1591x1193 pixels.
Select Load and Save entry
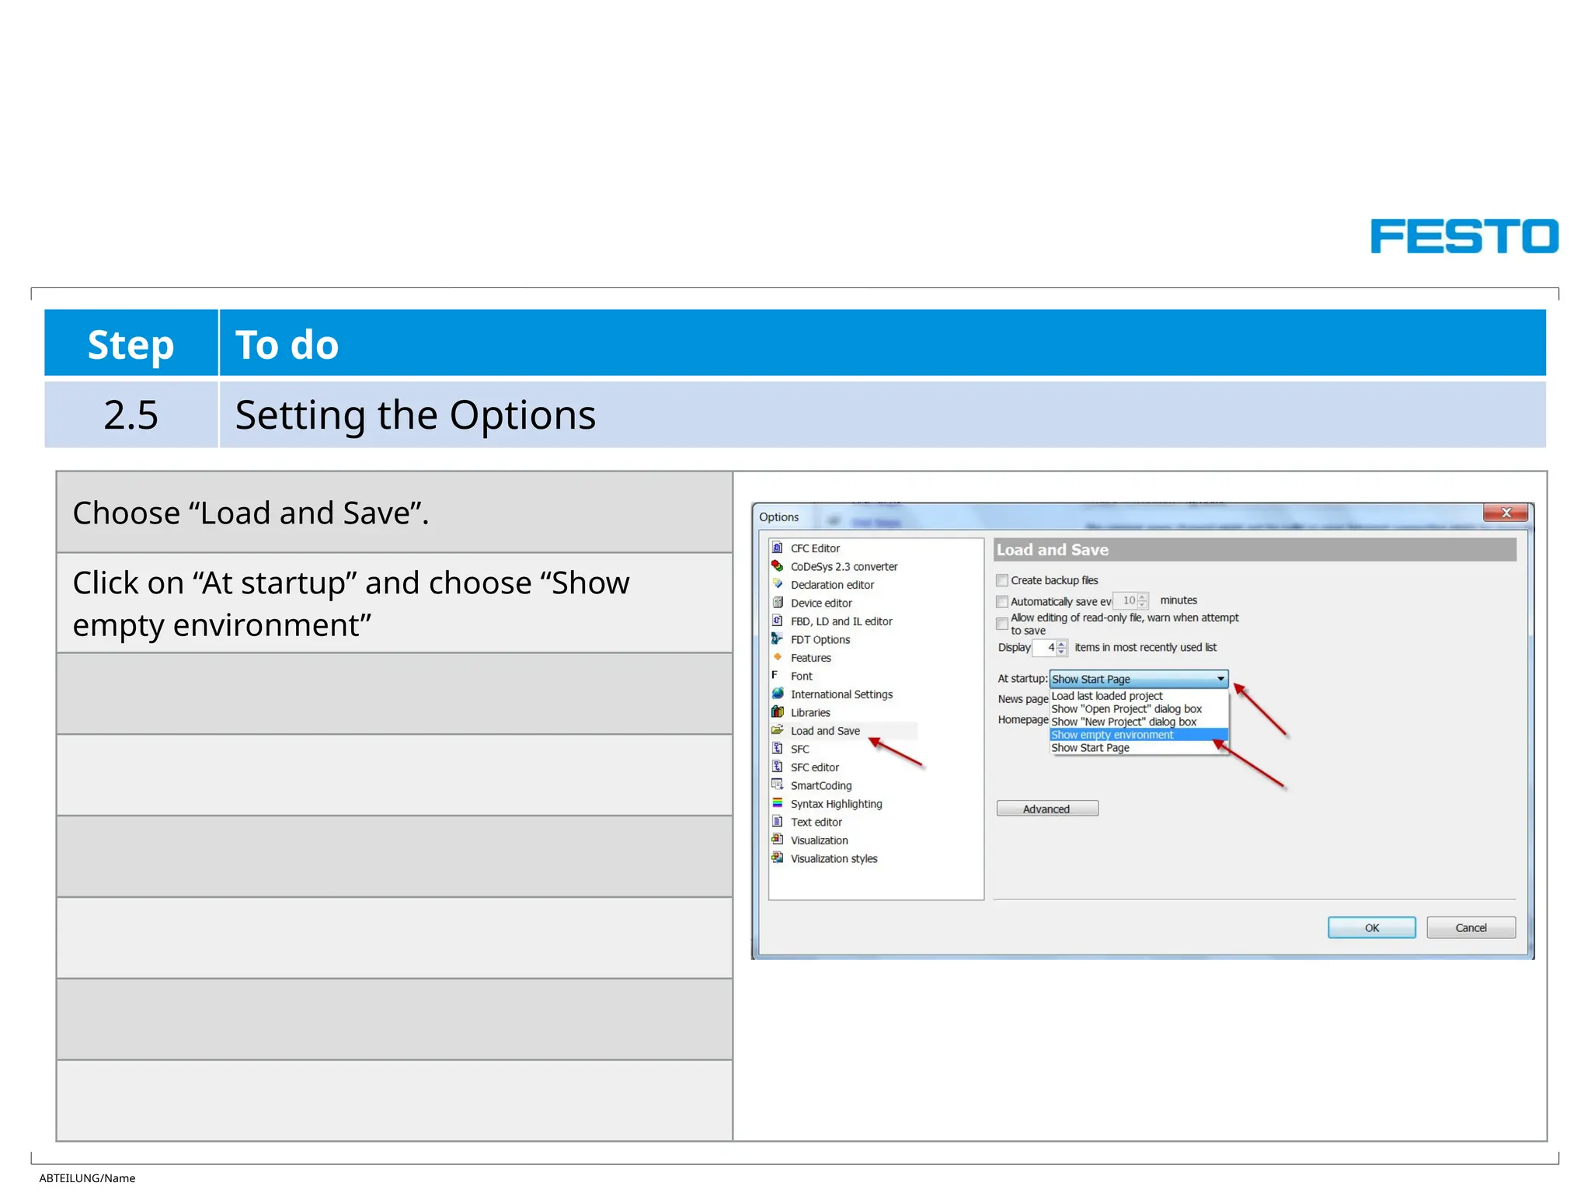825,731
